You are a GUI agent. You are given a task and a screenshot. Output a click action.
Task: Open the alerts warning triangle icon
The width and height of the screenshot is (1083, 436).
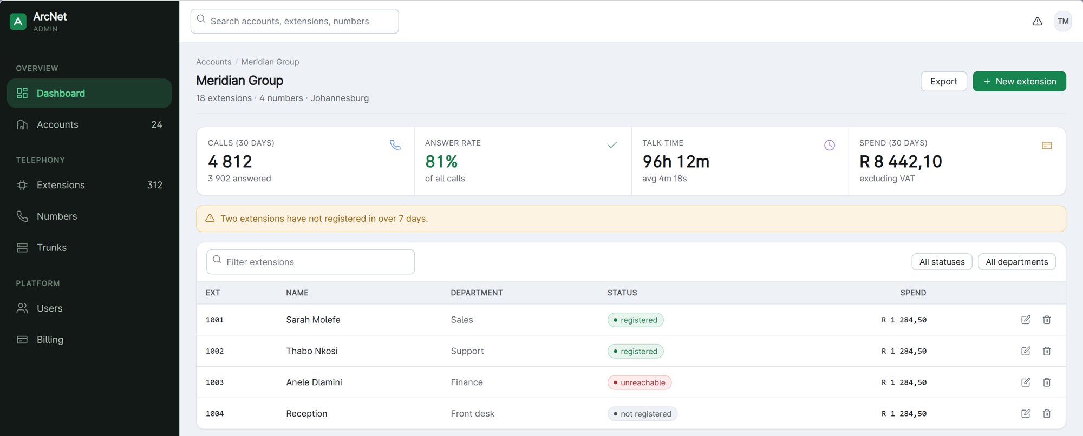click(1037, 21)
